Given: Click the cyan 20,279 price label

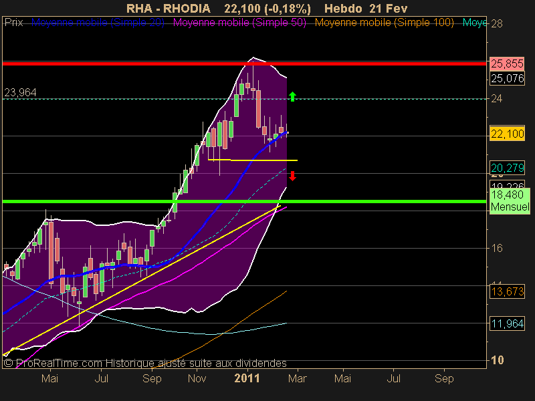Looking at the screenshot, I should coord(507,168).
